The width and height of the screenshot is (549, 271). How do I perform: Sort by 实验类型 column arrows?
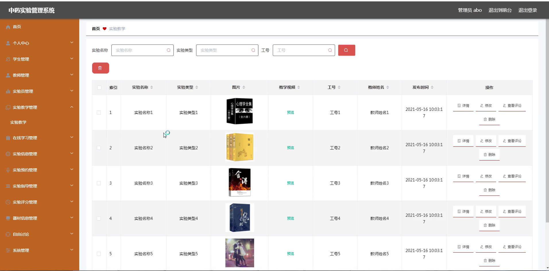pos(197,87)
